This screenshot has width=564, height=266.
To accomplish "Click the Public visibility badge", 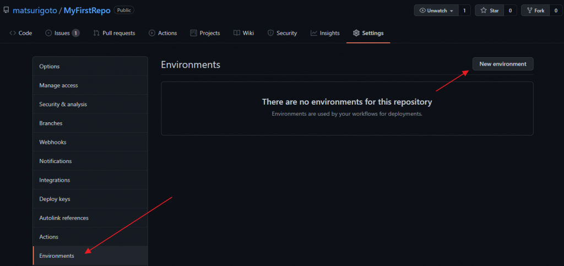I will [x=124, y=10].
